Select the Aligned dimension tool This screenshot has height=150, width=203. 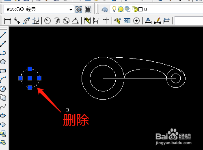[17, 21]
